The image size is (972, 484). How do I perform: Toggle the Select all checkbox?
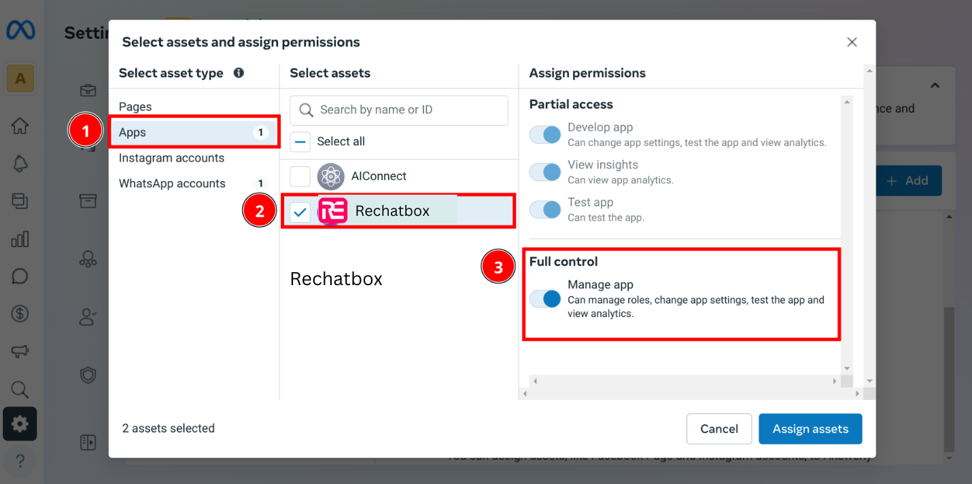point(300,141)
